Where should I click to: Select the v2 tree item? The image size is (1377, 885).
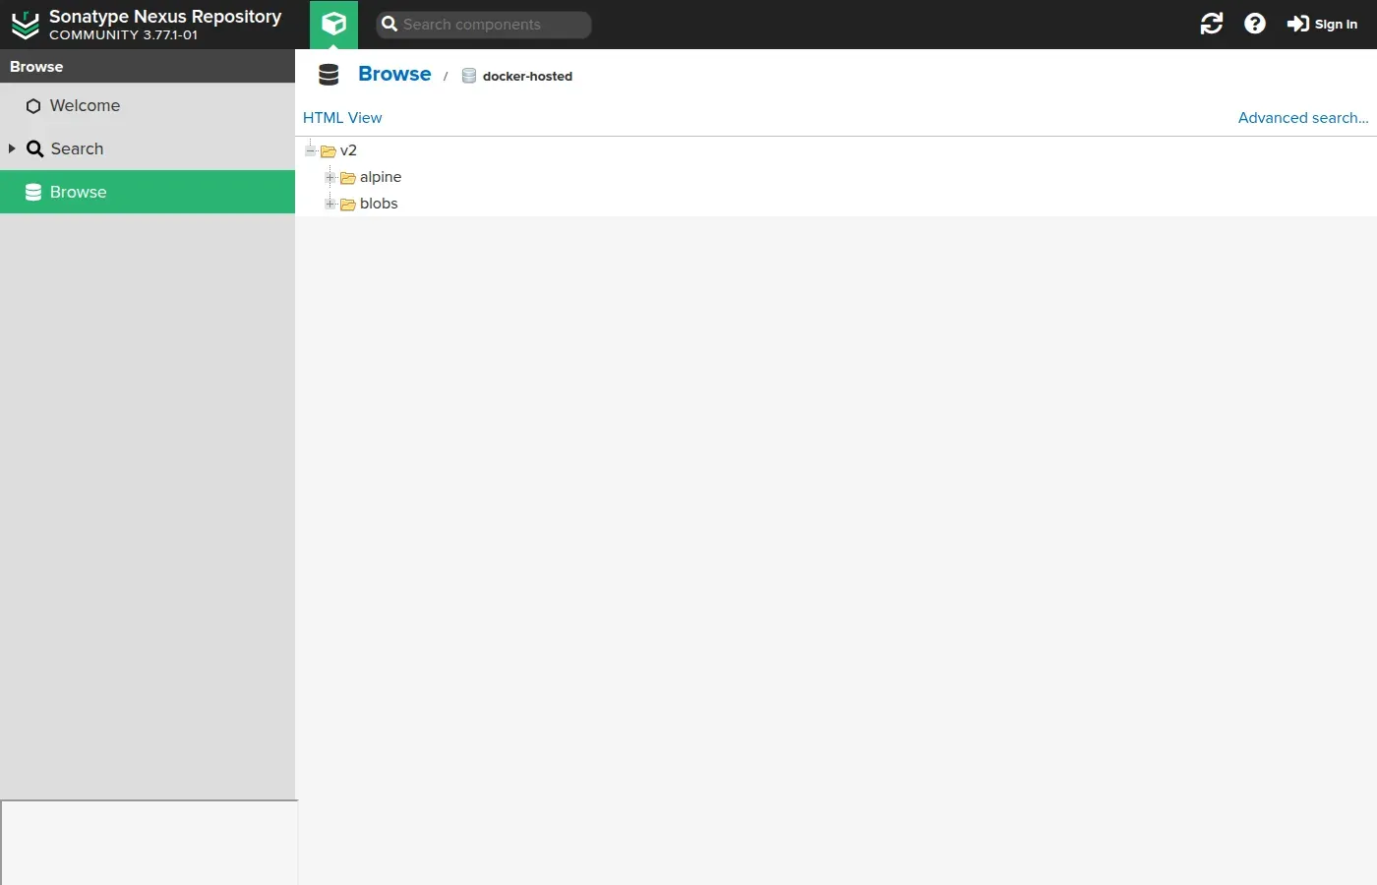pos(348,150)
